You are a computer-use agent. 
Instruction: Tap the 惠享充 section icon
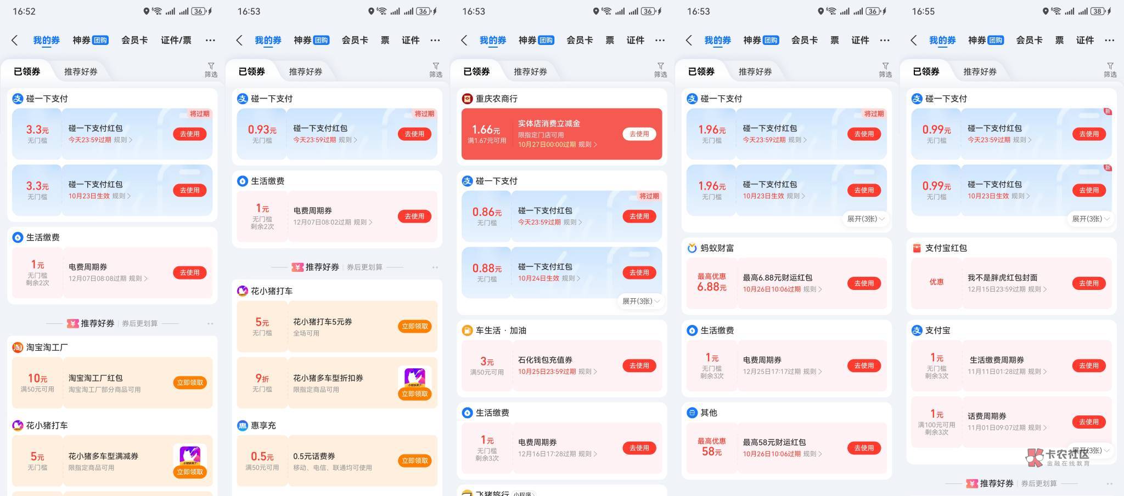pos(243,425)
